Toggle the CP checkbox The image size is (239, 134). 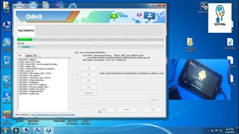point(77,80)
